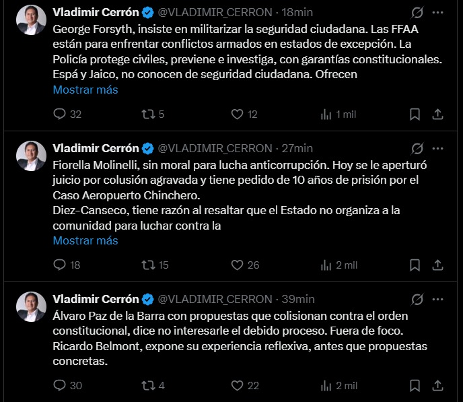Open more options on the 27min tweet

438,149
